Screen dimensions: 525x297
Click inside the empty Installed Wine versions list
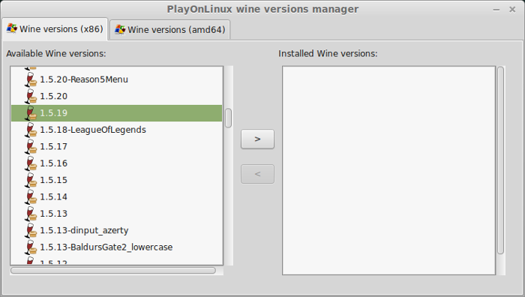(x=388, y=170)
